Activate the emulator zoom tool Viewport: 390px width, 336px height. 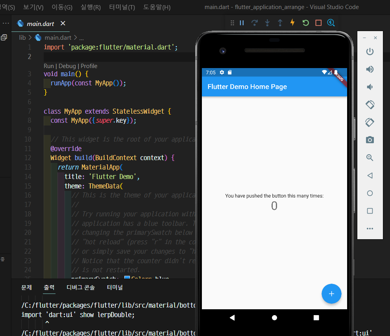[370, 158]
